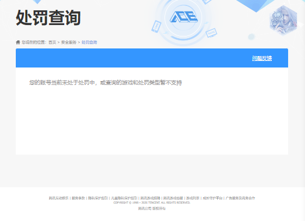Open 游戏列表 footer link

pos(193,198)
